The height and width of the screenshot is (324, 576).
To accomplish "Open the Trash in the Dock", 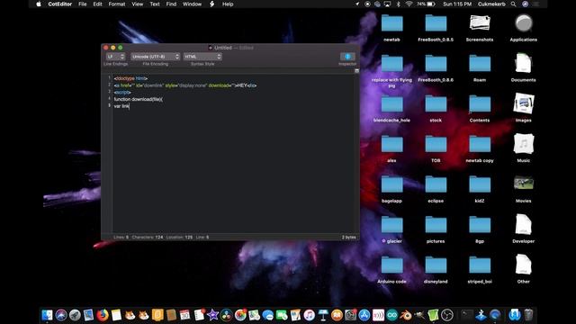I will [528, 315].
